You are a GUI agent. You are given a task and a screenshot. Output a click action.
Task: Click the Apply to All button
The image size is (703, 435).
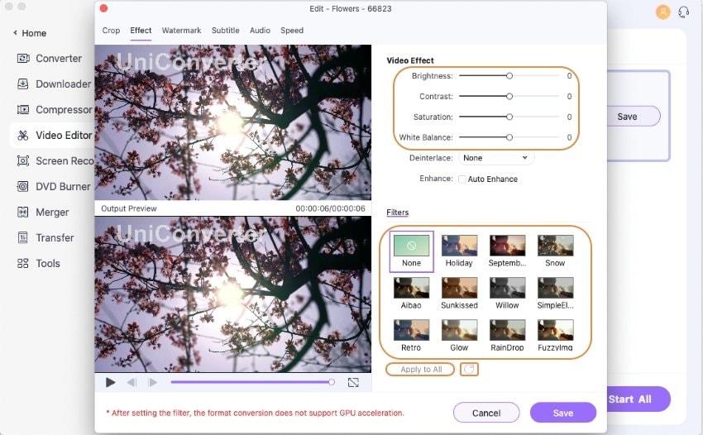[x=420, y=369]
